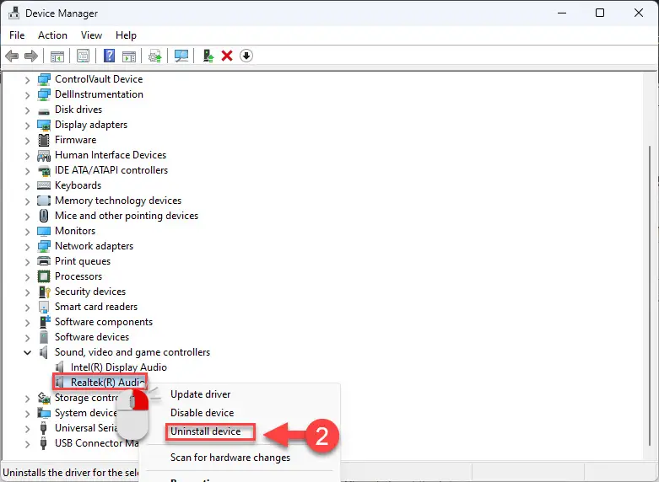Choose Scan for hardware changes in context menu
Screen dimensions: 659x482
click(x=230, y=458)
